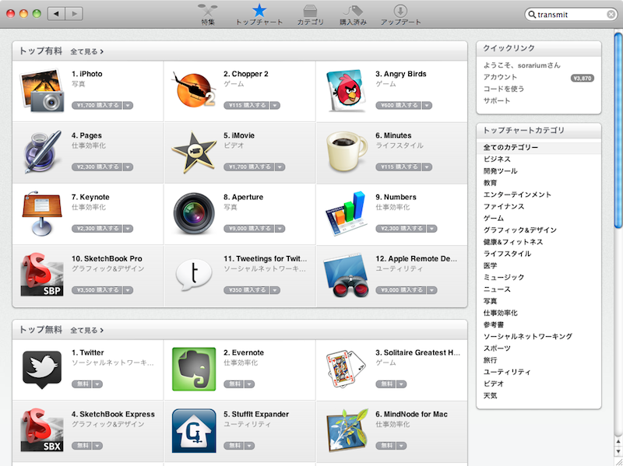
Task: Open the Chopper 2 helicopter icon
Action: point(193,90)
